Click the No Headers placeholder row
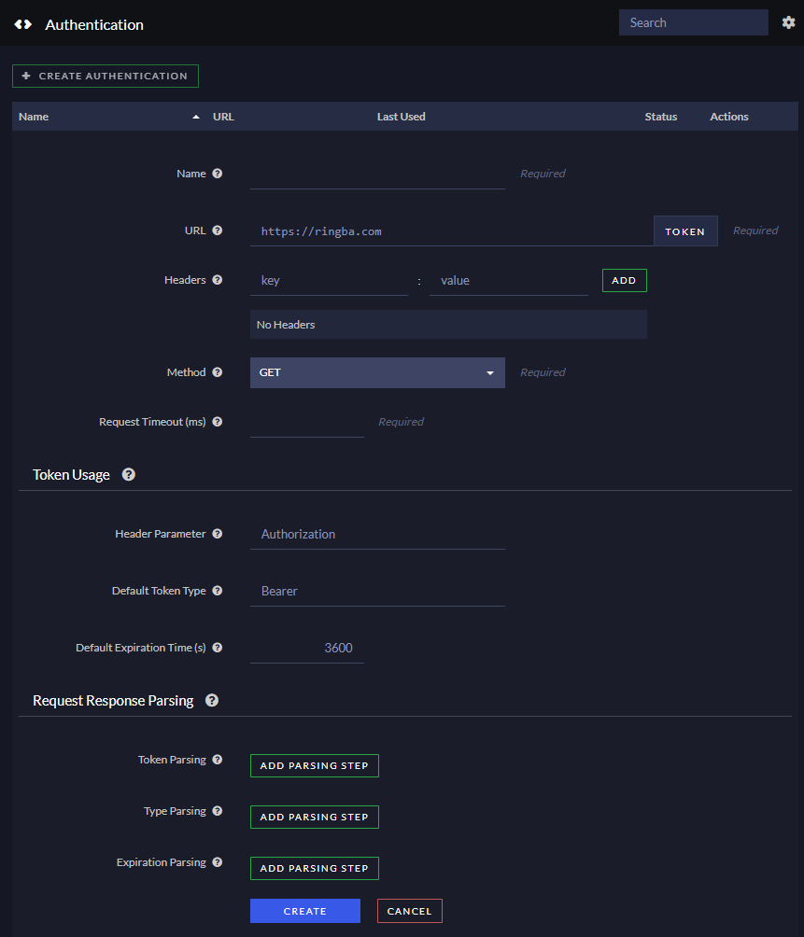 448,325
